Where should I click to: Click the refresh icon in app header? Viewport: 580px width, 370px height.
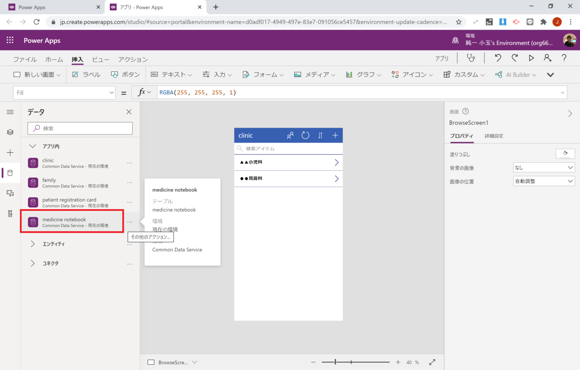coord(305,135)
